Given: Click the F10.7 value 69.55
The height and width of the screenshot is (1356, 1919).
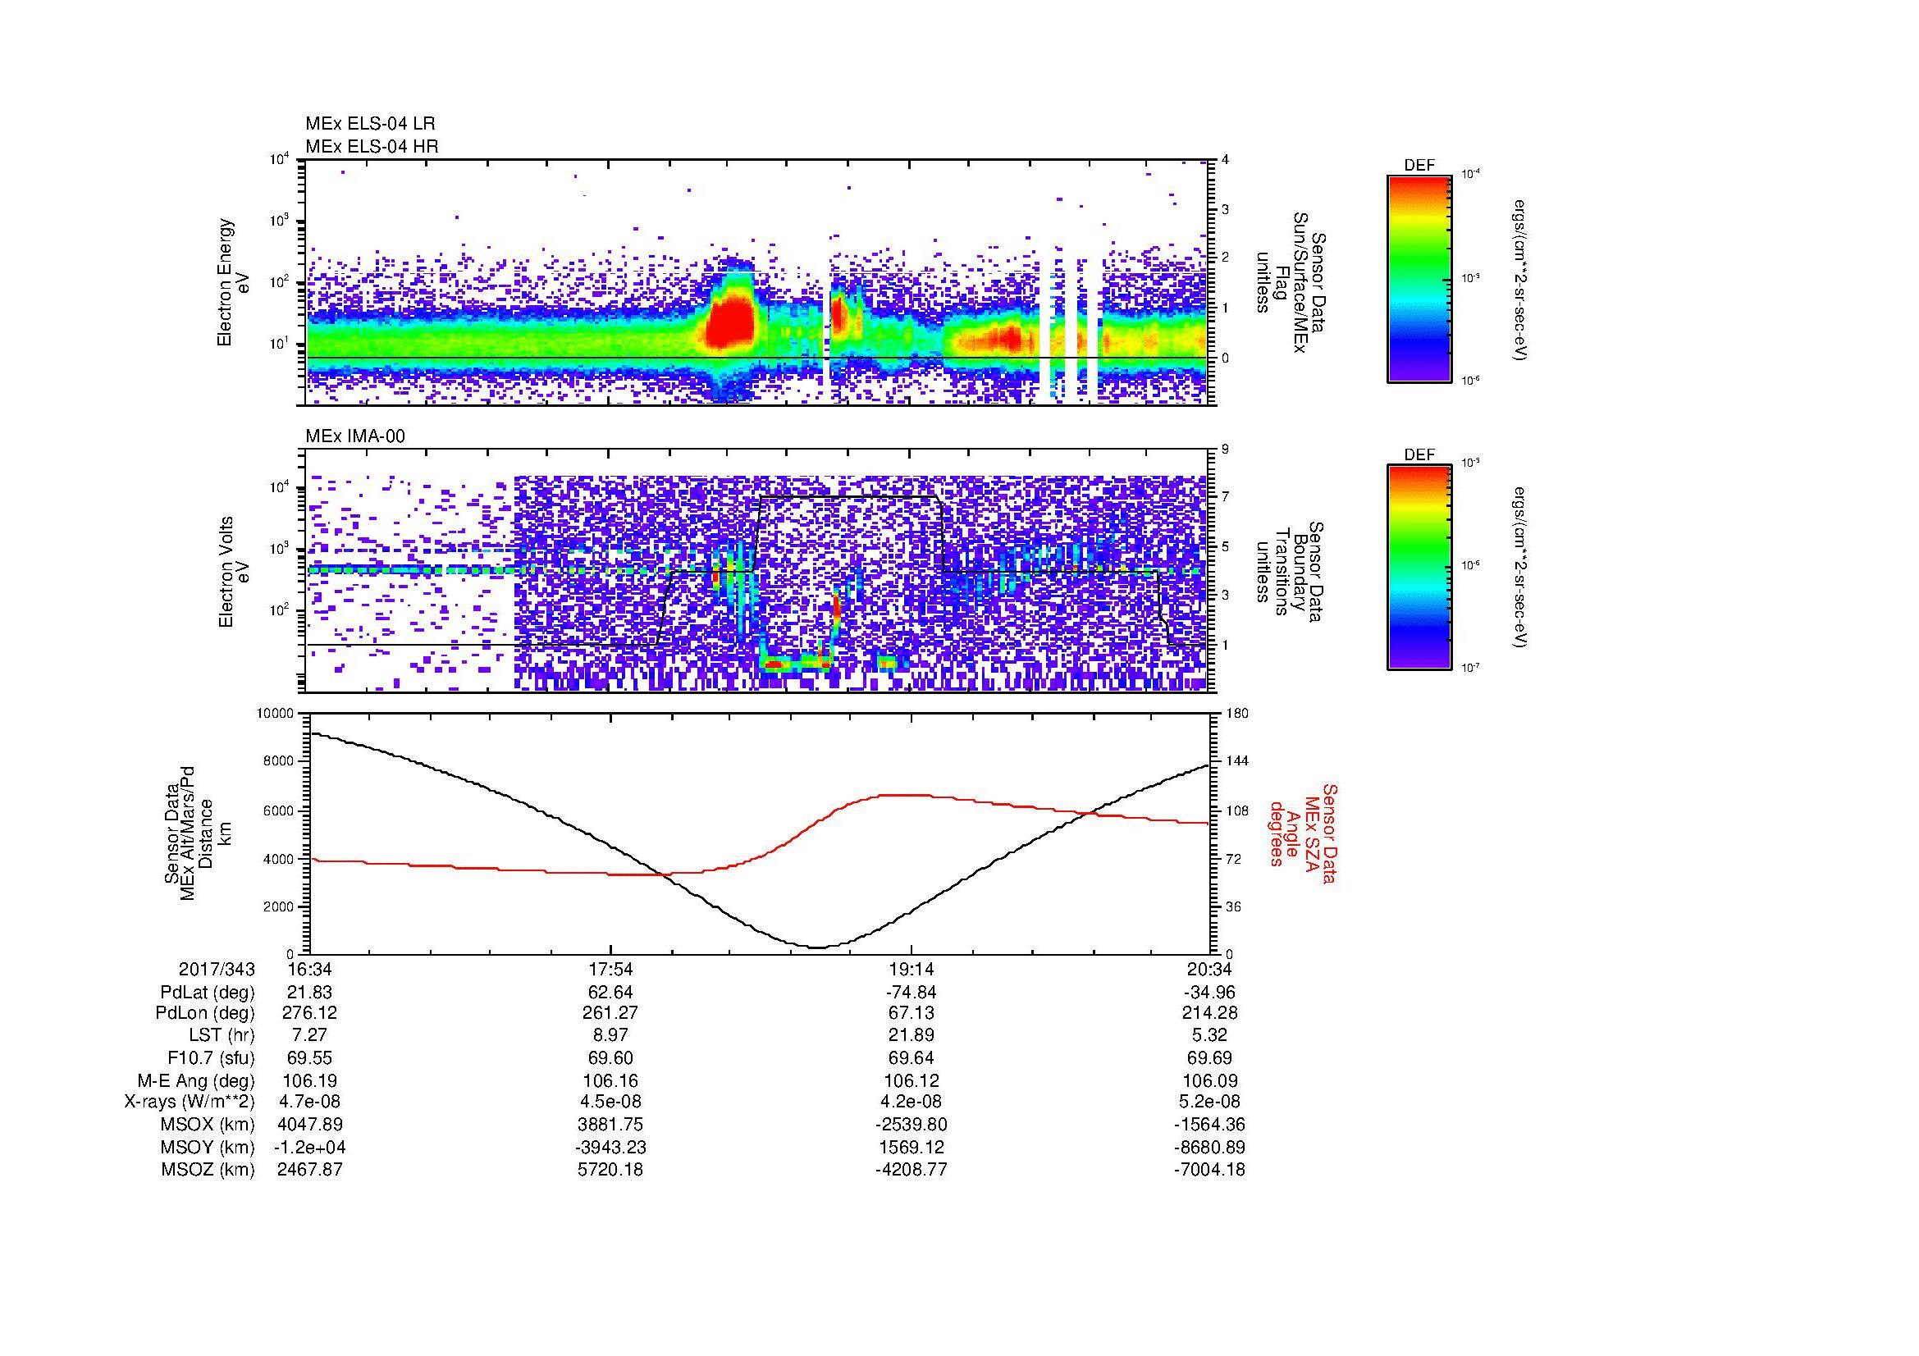Looking at the screenshot, I should [x=309, y=1057].
